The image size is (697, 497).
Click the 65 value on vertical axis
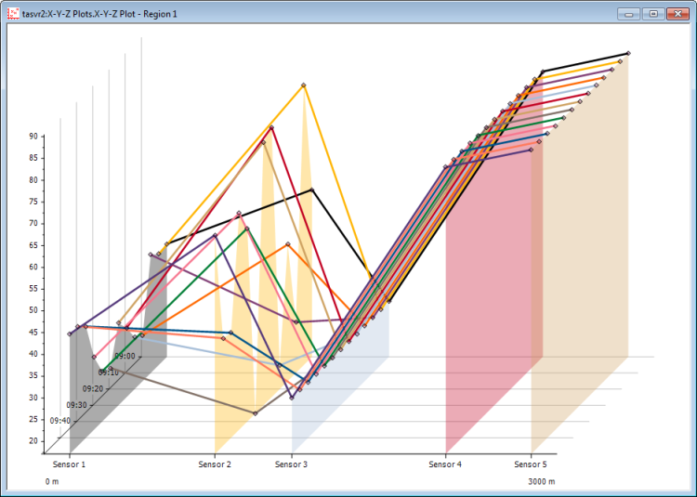(x=33, y=245)
